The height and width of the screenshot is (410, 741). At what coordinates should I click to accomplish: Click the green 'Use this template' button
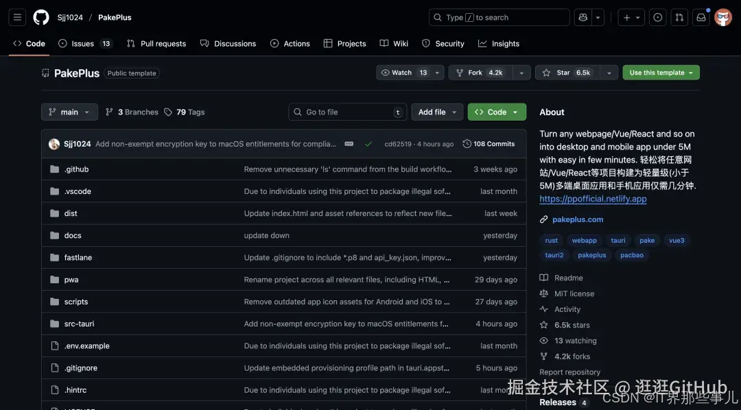tap(661, 73)
